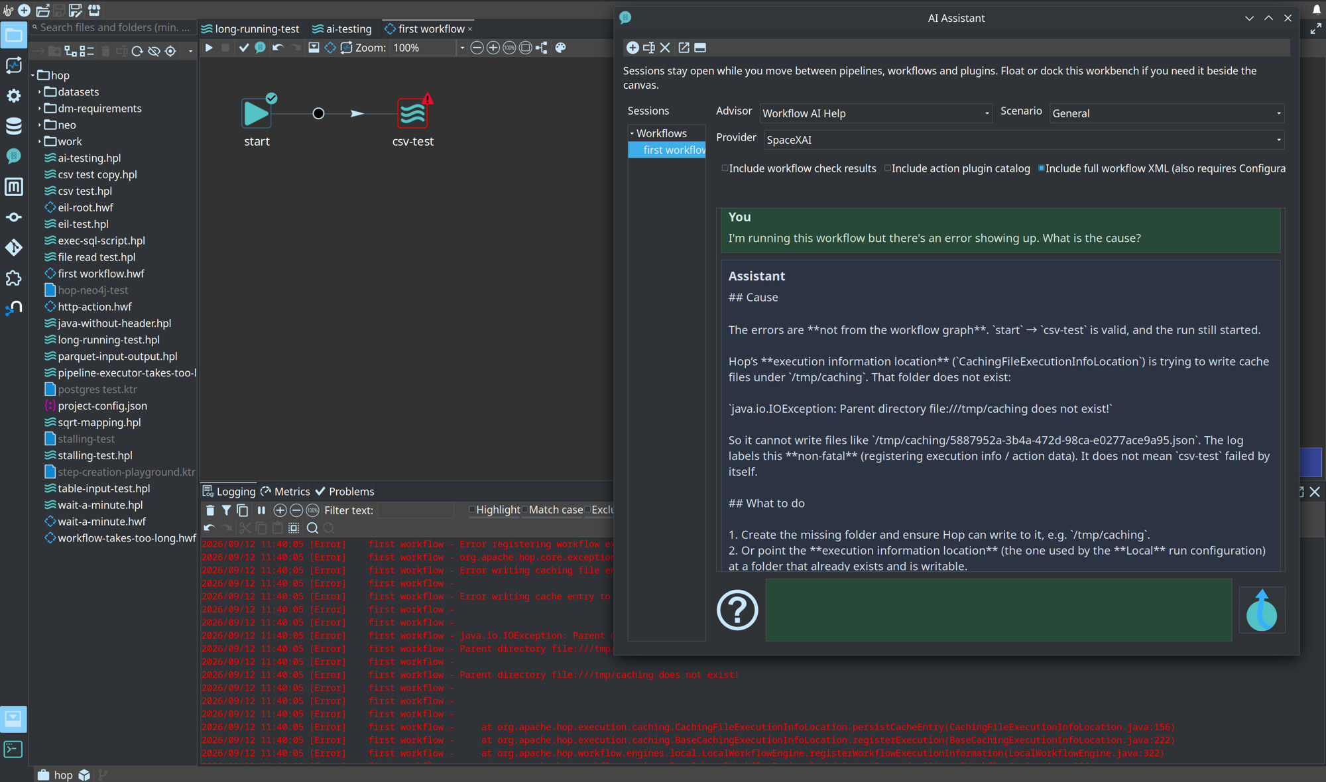Undo the last change on canvas toolbar
The width and height of the screenshot is (1326, 782).
point(278,48)
